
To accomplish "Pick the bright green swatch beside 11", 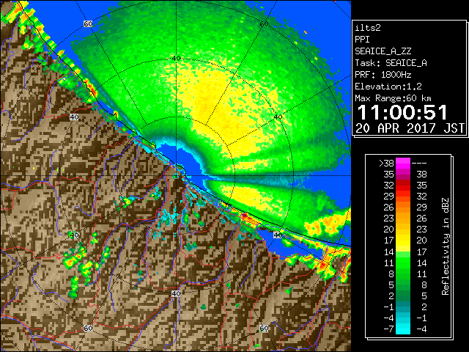I will click(x=403, y=263).
